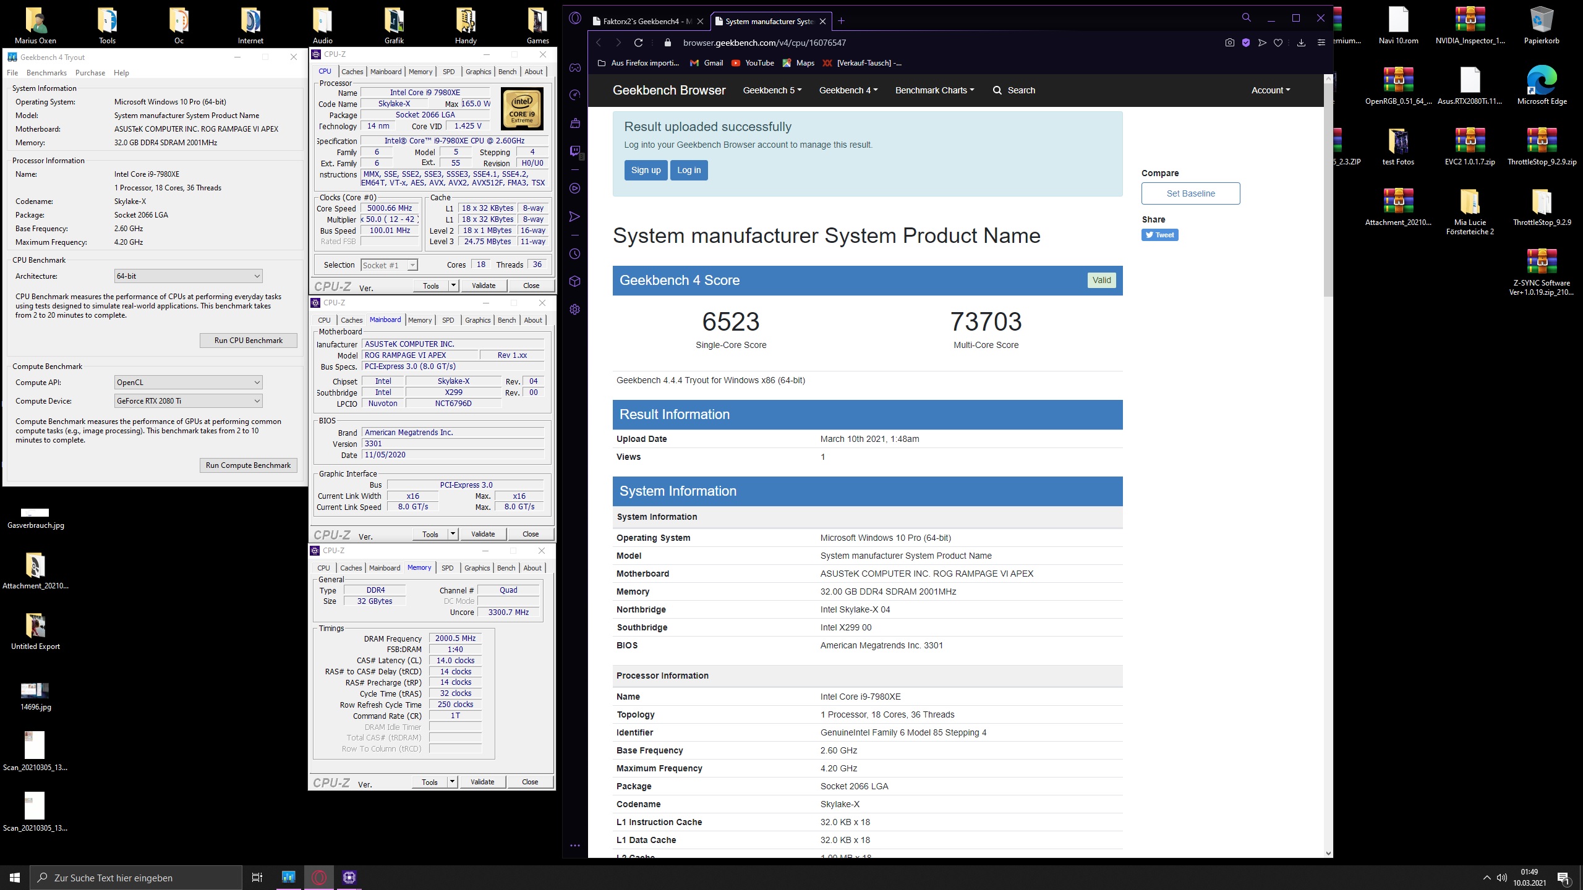
Task: Open the Compute Device GeForce dropdown
Action: (189, 401)
